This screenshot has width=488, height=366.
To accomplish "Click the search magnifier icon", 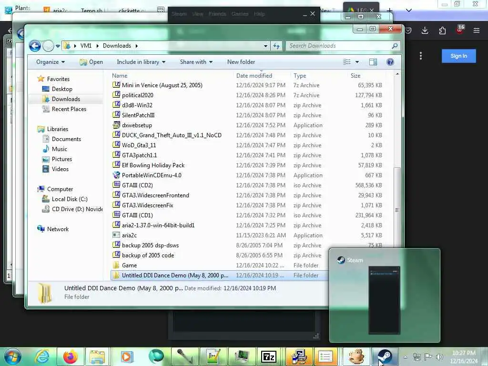I will (395, 46).
